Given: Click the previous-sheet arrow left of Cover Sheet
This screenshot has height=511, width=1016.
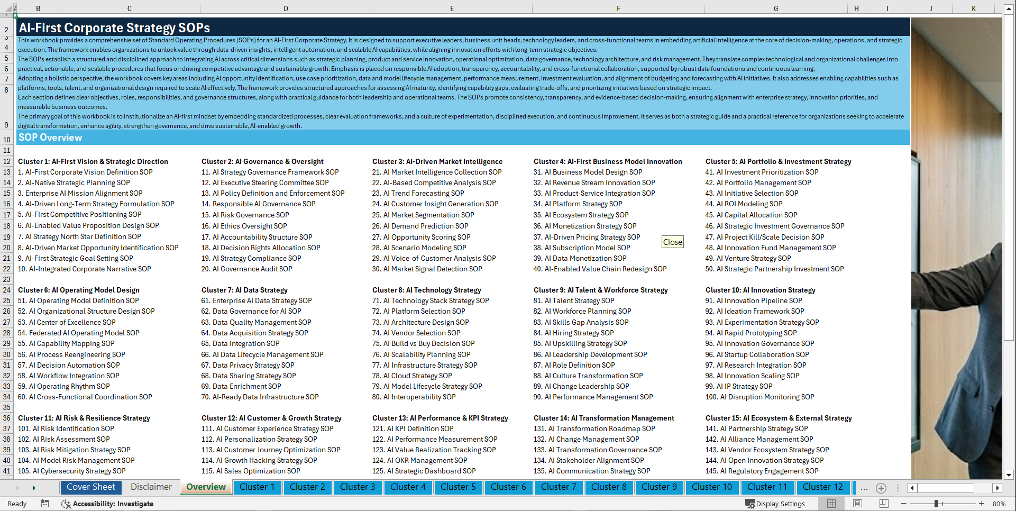Looking at the screenshot, I should tap(17, 488).
